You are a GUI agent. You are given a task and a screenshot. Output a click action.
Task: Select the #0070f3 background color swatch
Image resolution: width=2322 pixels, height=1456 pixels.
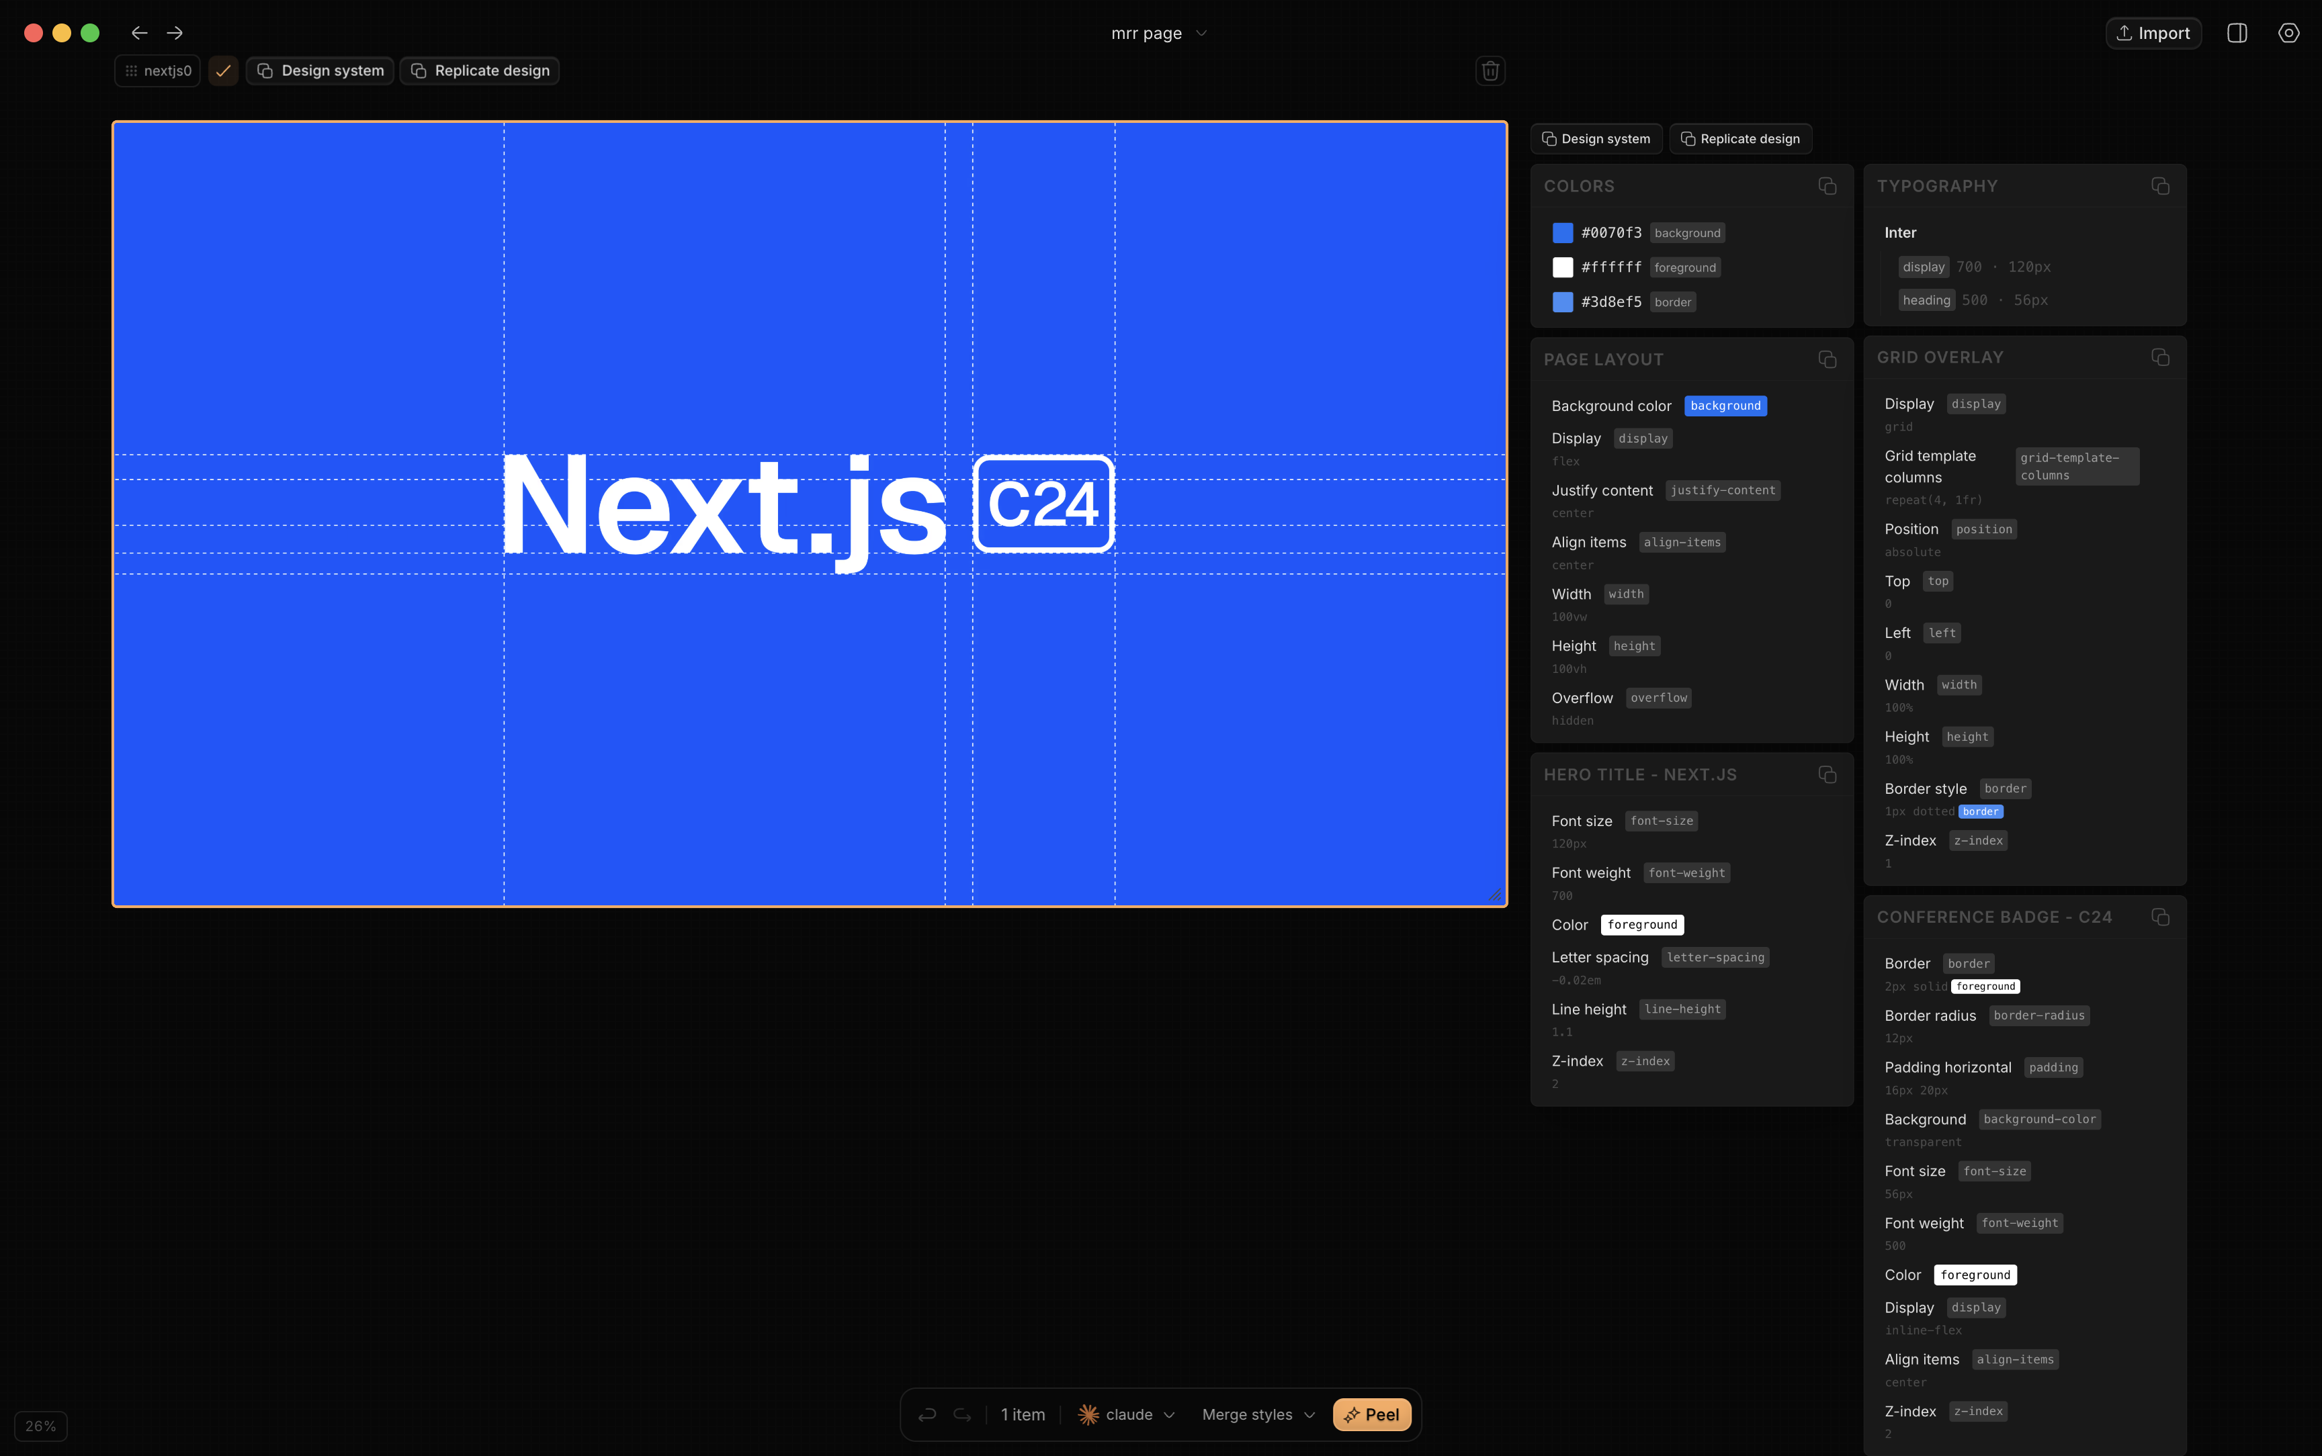pos(1562,233)
